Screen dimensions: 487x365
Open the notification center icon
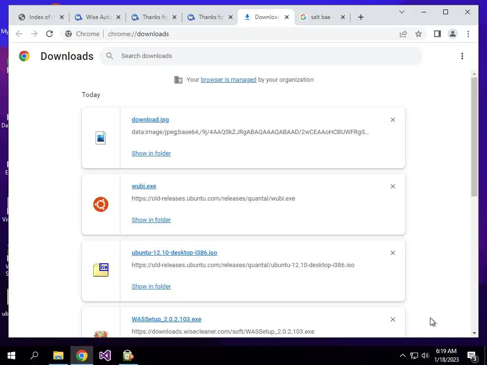click(472, 355)
